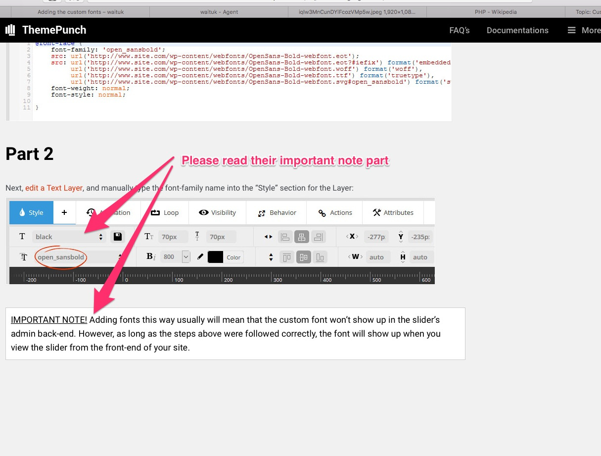Screen dimensions: 601x456
Task: Switch to the jpeg image browser tab
Action: (x=357, y=12)
